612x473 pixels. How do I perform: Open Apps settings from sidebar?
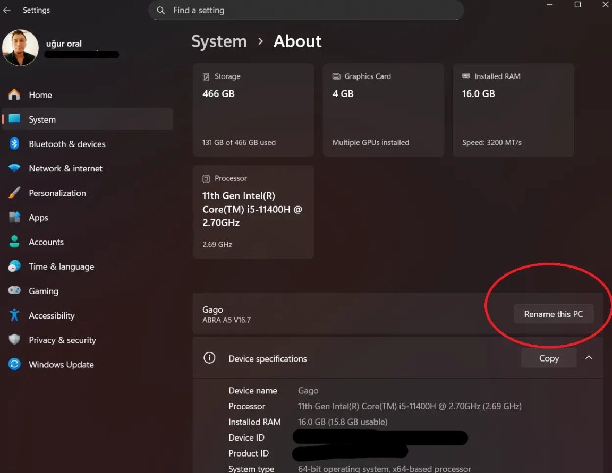(x=38, y=217)
